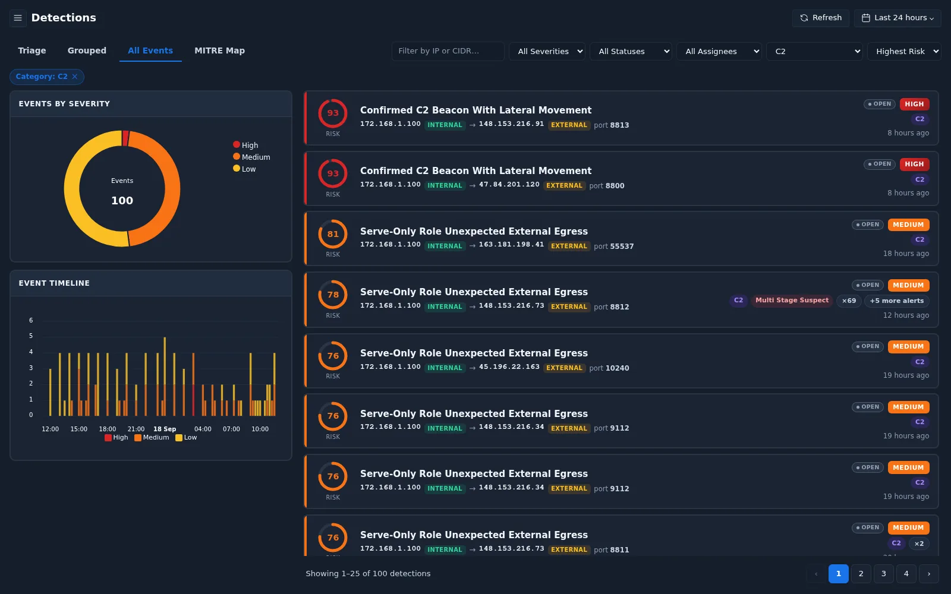The width and height of the screenshot is (951, 594).
Task: Open the Highest Risk sort dropdown
Action: [x=904, y=51]
